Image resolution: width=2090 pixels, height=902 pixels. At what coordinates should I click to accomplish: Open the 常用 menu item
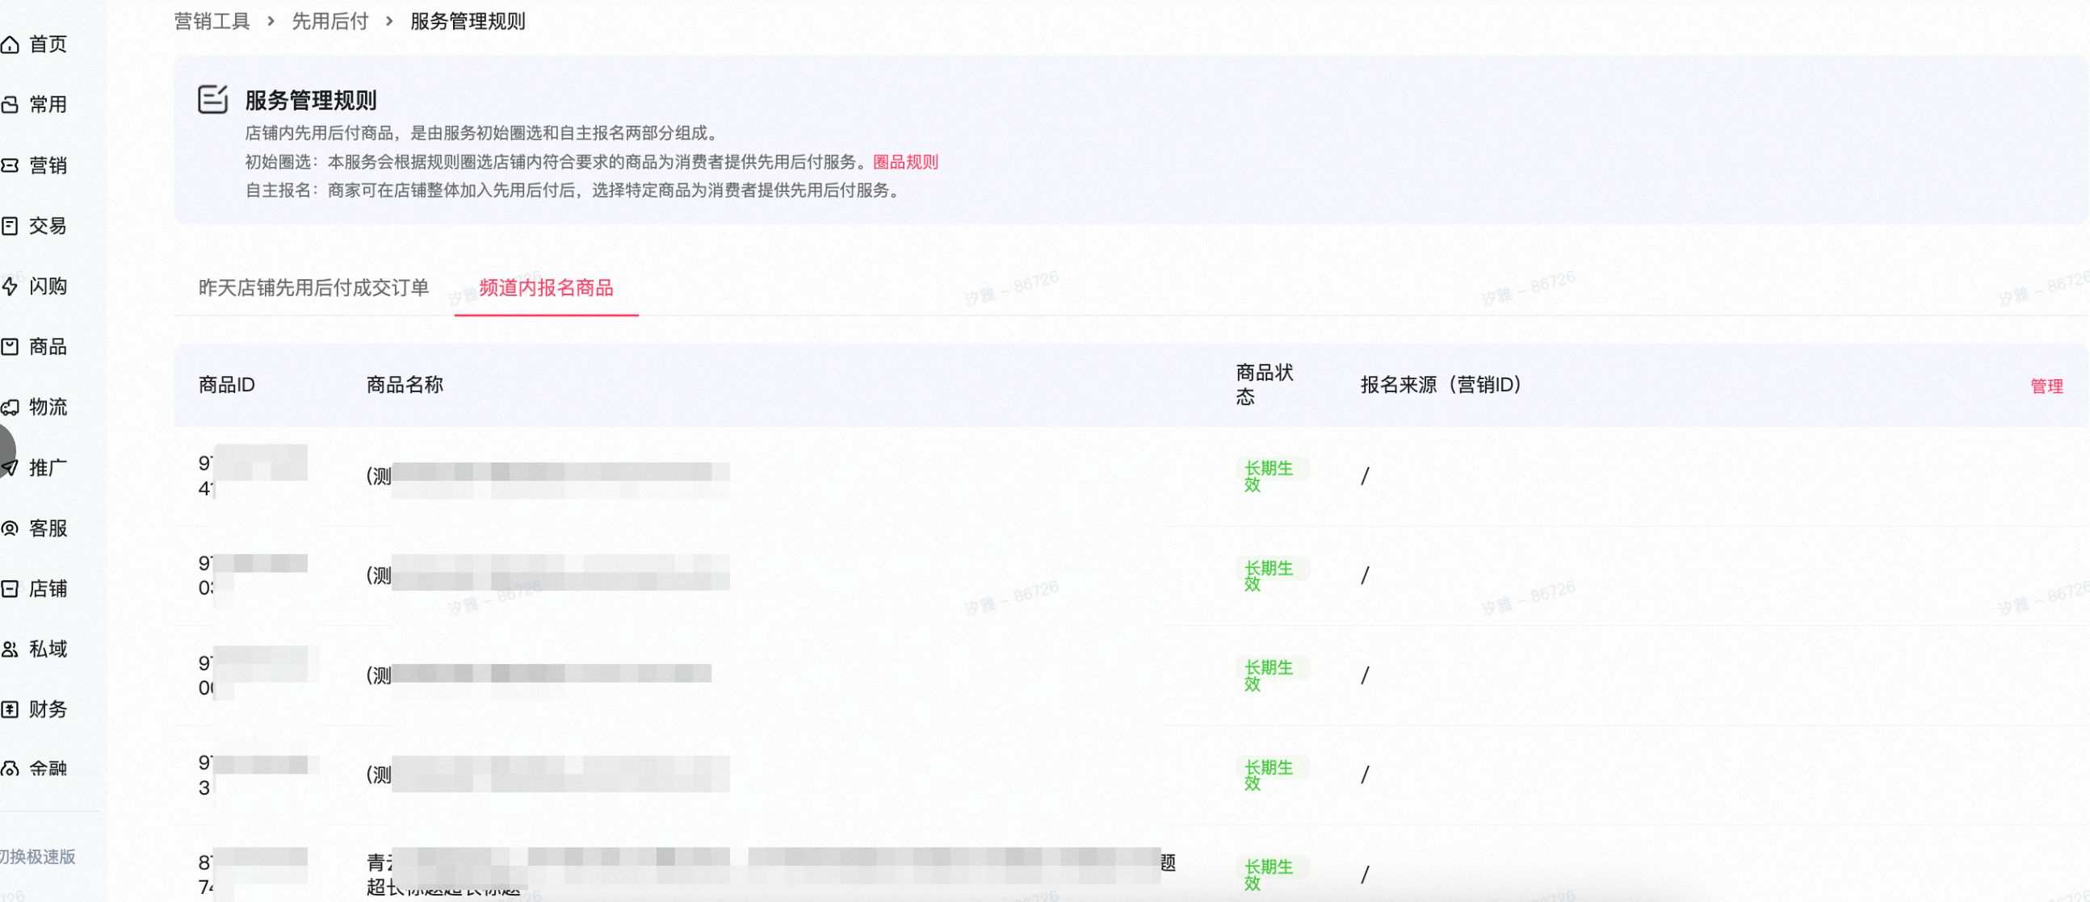pos(48,105)
